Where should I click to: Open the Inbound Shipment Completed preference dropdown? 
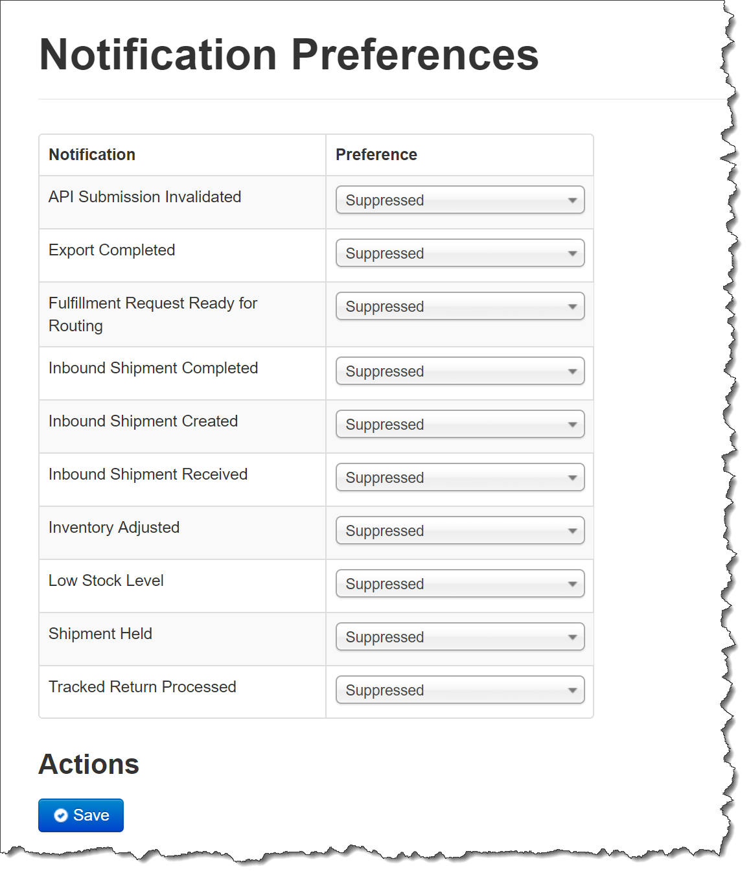point(460,371)
